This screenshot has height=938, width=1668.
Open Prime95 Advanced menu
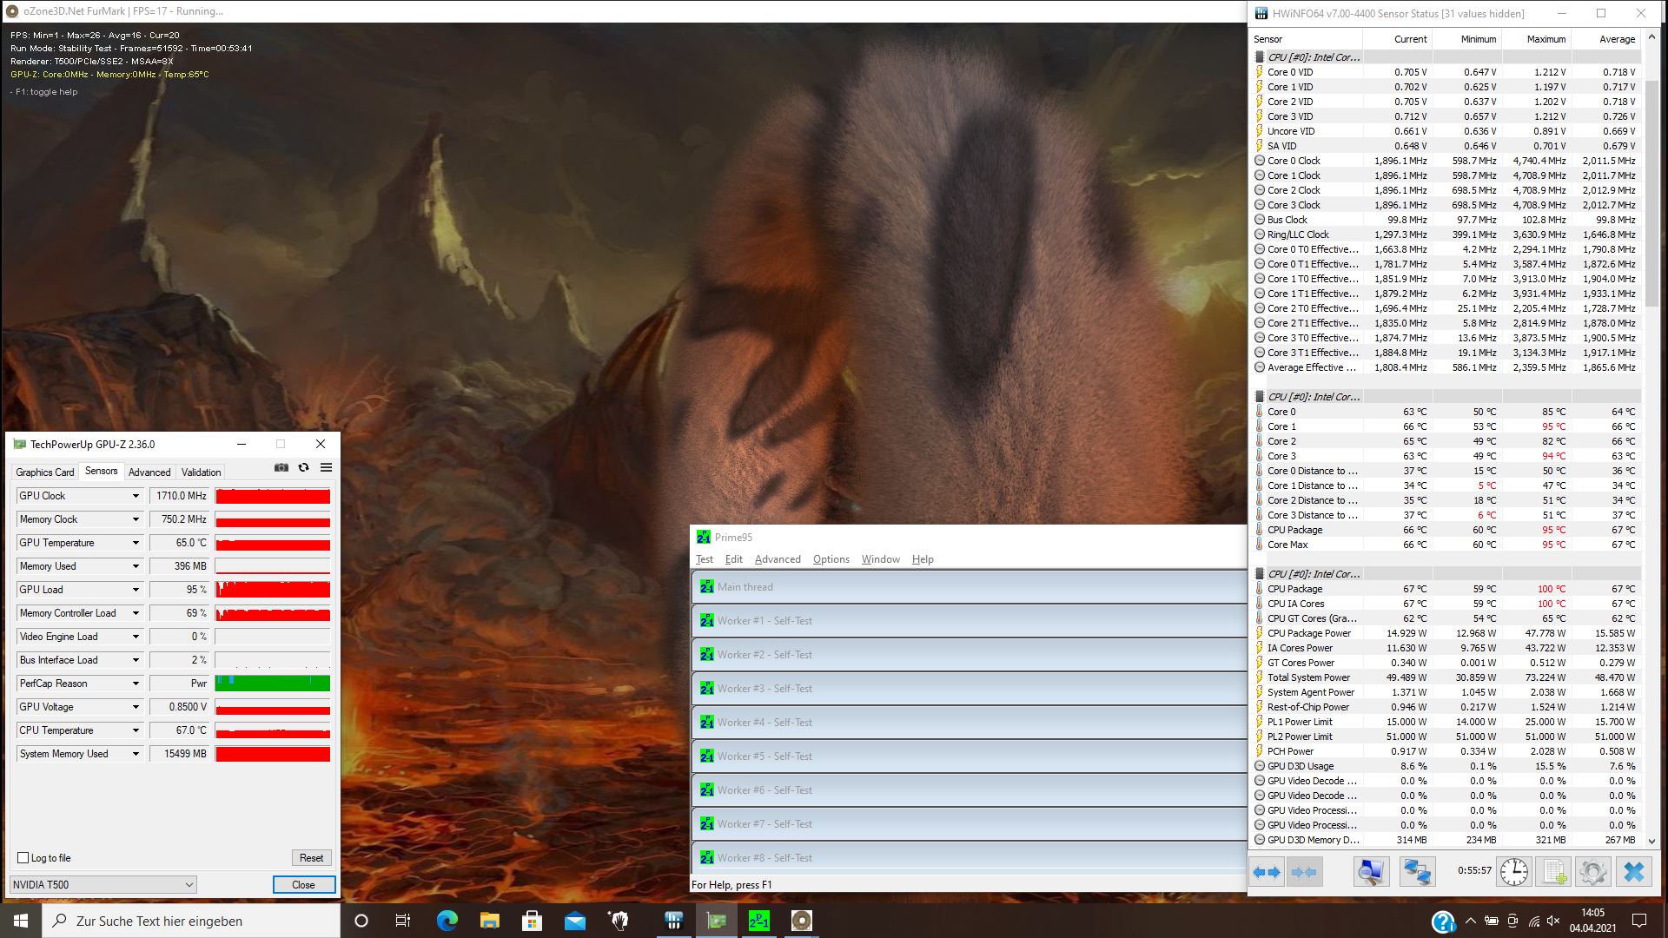click(777, 559)
